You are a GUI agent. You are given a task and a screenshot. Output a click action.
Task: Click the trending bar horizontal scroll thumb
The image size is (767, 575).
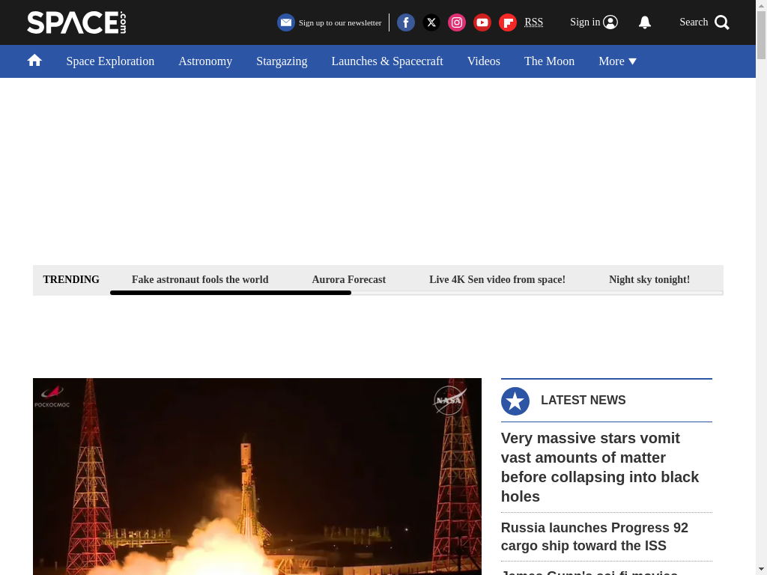(x=231, y=293)
